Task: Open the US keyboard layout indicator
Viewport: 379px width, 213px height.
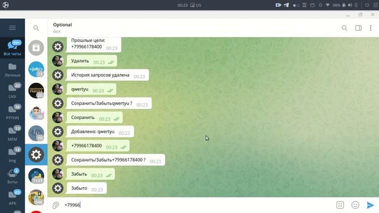Action: 196,5
